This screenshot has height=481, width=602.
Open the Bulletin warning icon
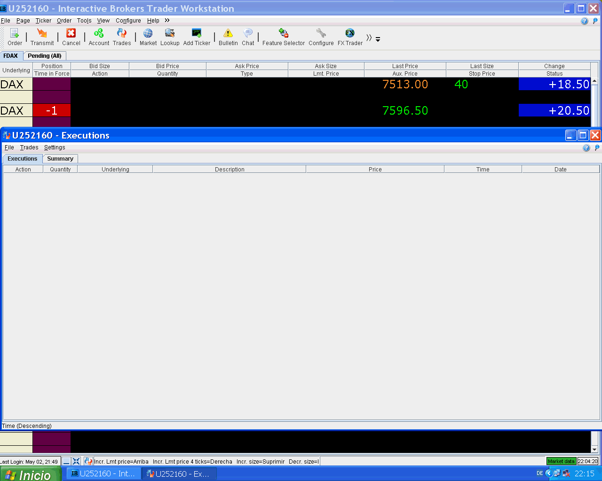228,33
